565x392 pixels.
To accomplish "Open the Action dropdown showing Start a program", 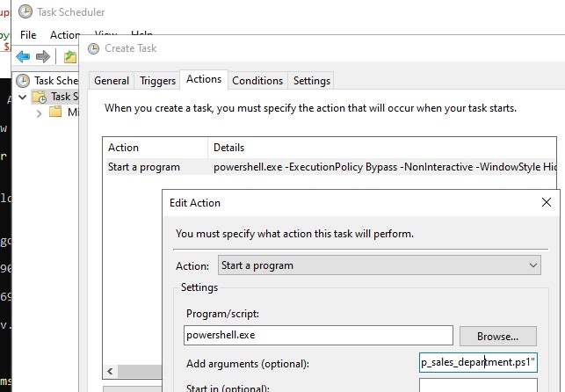I will pyautogui.click(x=380, y=265).
